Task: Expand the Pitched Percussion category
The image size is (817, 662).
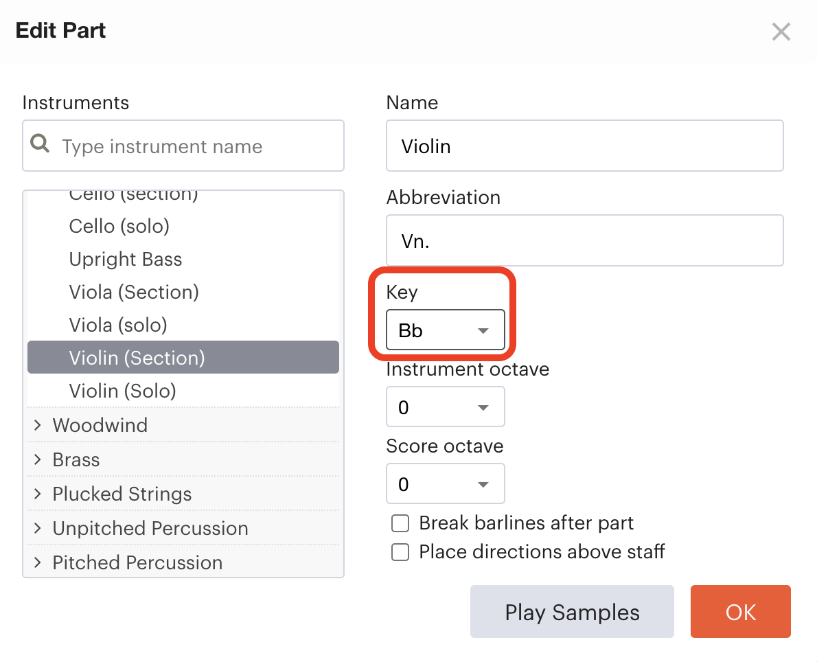Action: tap(183, 562)
